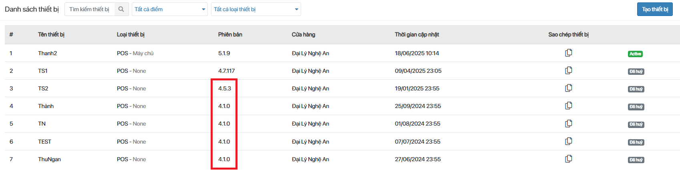Select the 'Tên thiết bị' column header
Screen dimensions: 680x174
click(51, 34)
